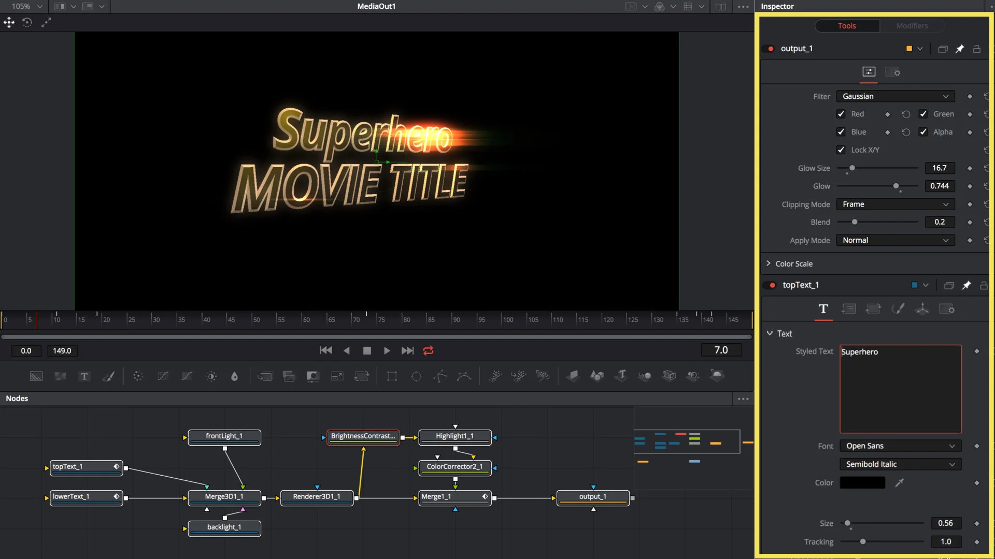The image size is (995, 559).
Task: Select the Renderer3D1_1 node
Action: [317, 497]
